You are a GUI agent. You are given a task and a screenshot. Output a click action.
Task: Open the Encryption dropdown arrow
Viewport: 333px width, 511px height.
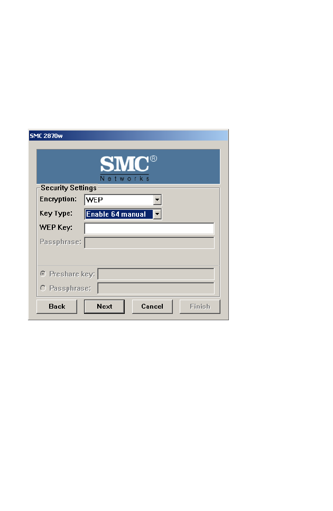[158, 200]
